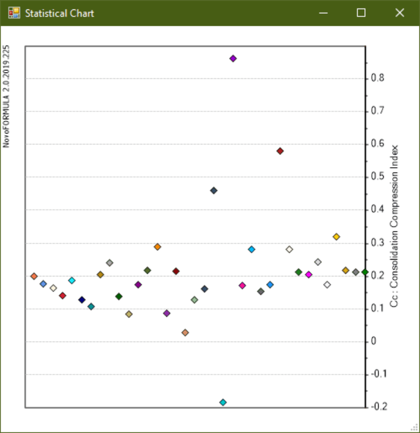The width and height of the screenshot is (420, 433).
Task: Select the white point near 0.28
Action: pos(289,250)
